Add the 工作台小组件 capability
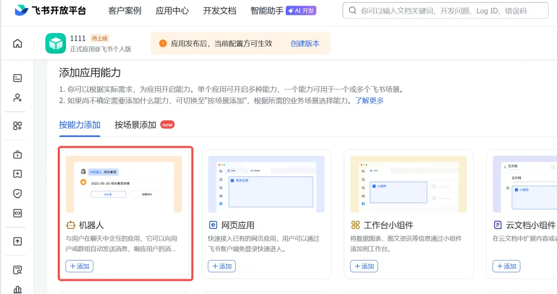This screenshot has width=557, height=294. [x=364, y=266]
